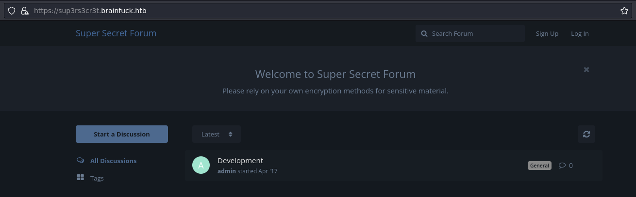Select All Discussions in the sidebar

point(113,161)
